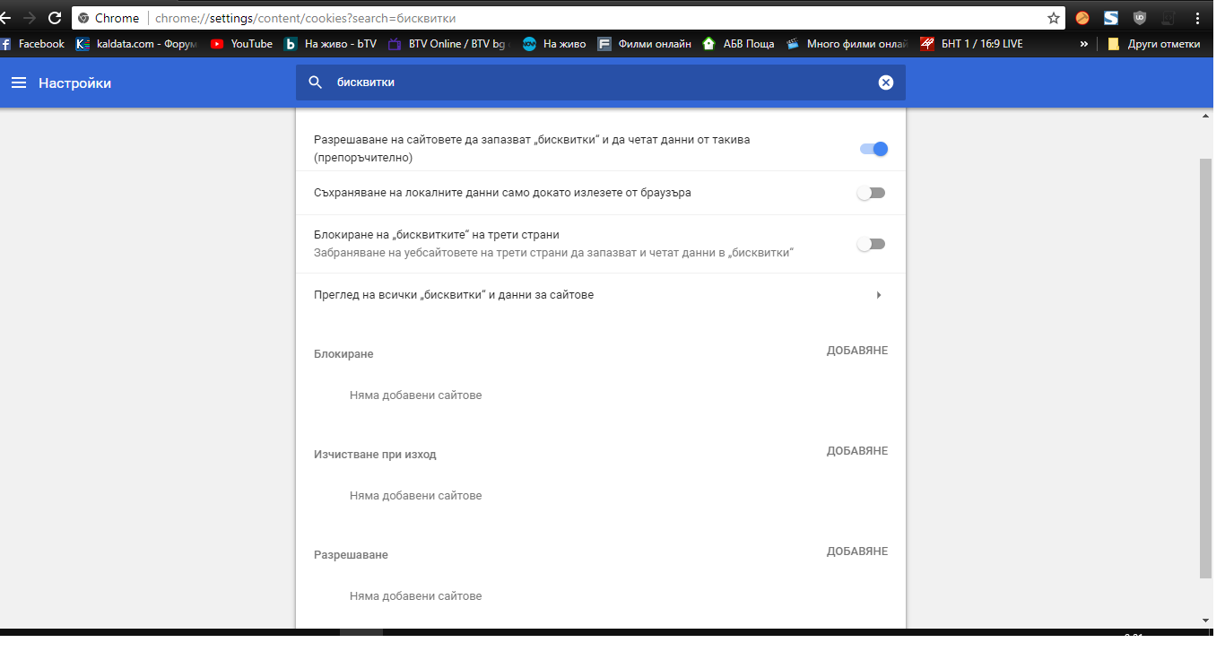Open the Настройки hamburger menu
Viewport: 1225px width, 660px height.
pos(19,82)
